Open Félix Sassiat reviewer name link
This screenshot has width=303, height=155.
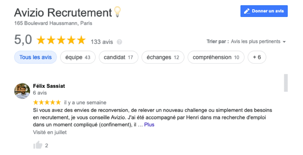(49, 86)
